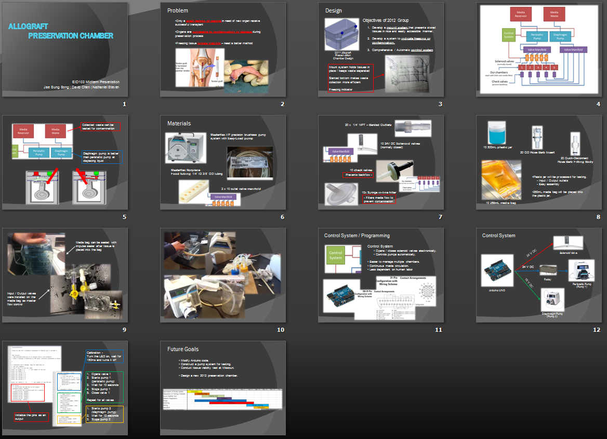Select the Future Goals slide thumbnail

[223, 388]
